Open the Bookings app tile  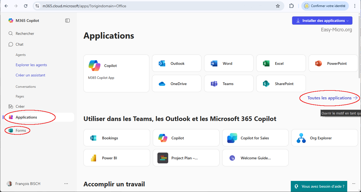pos(116,138)
